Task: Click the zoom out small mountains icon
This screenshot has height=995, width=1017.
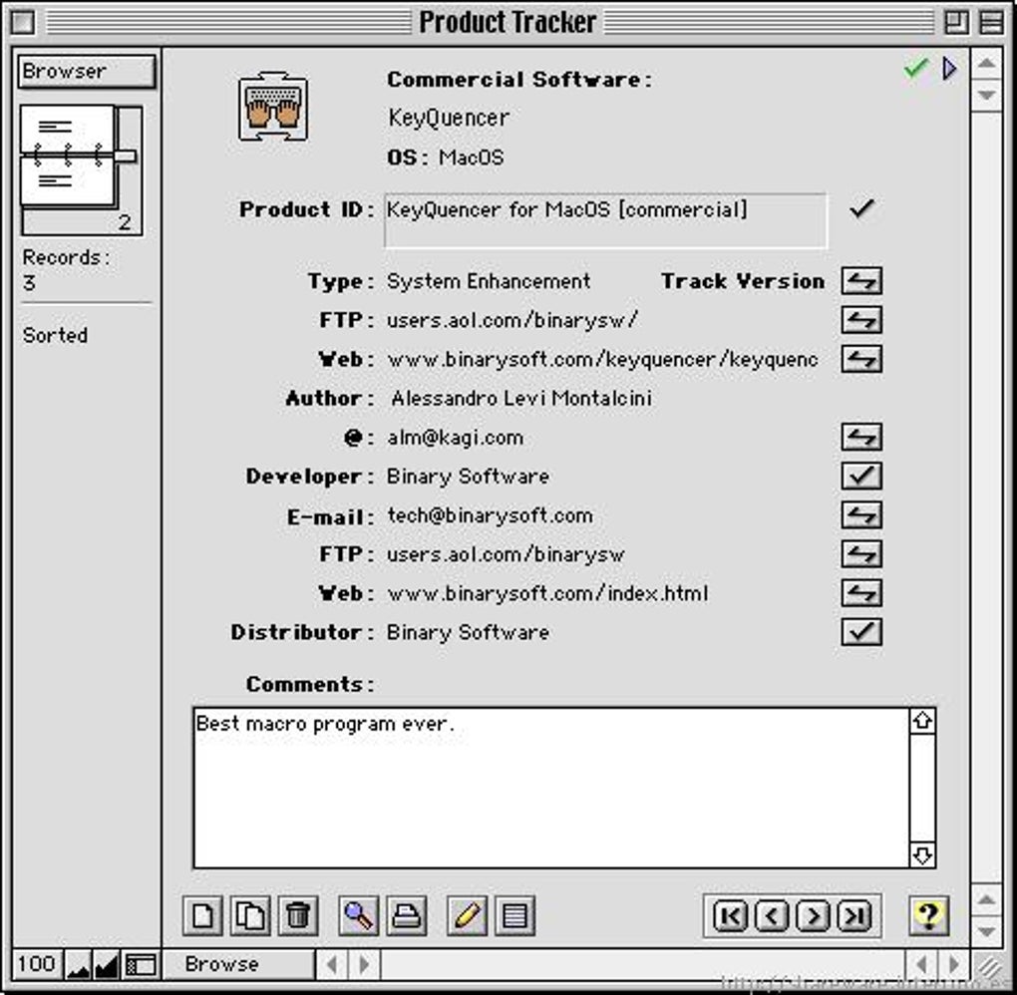Action: tap(78, 966)
